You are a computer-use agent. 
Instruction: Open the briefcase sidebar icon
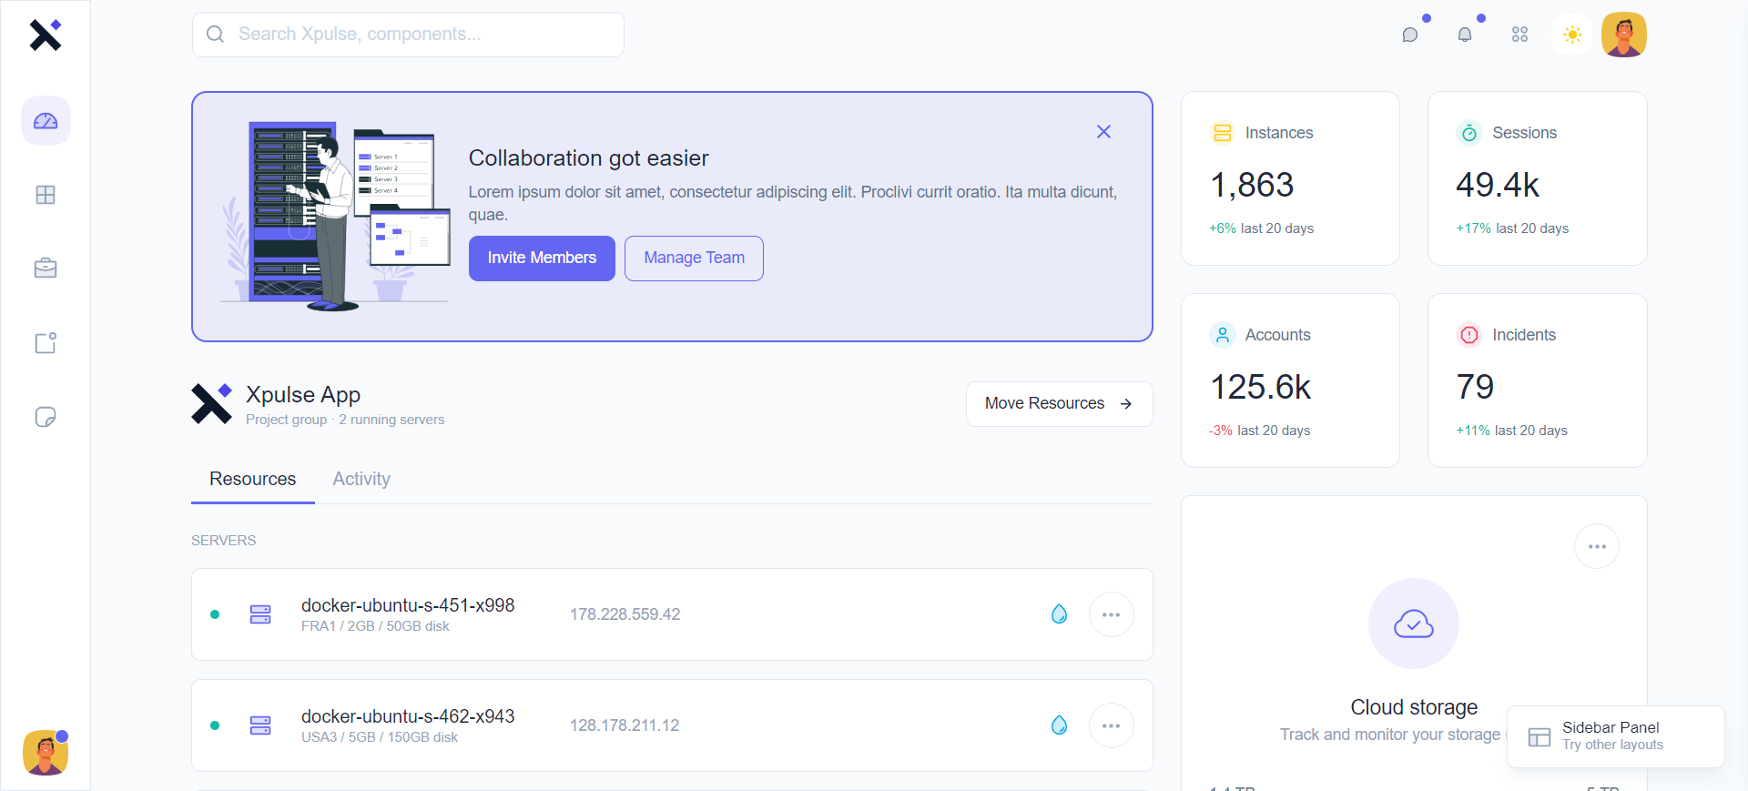click(46, 269)
